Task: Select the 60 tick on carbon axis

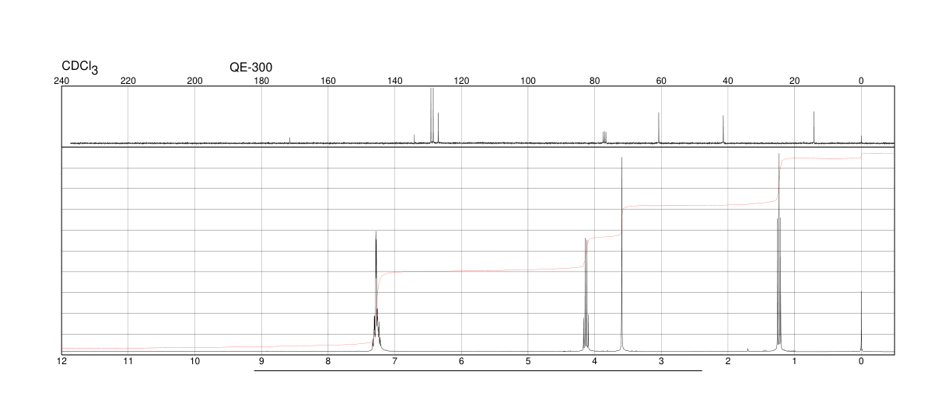Action: coord(661,81)
